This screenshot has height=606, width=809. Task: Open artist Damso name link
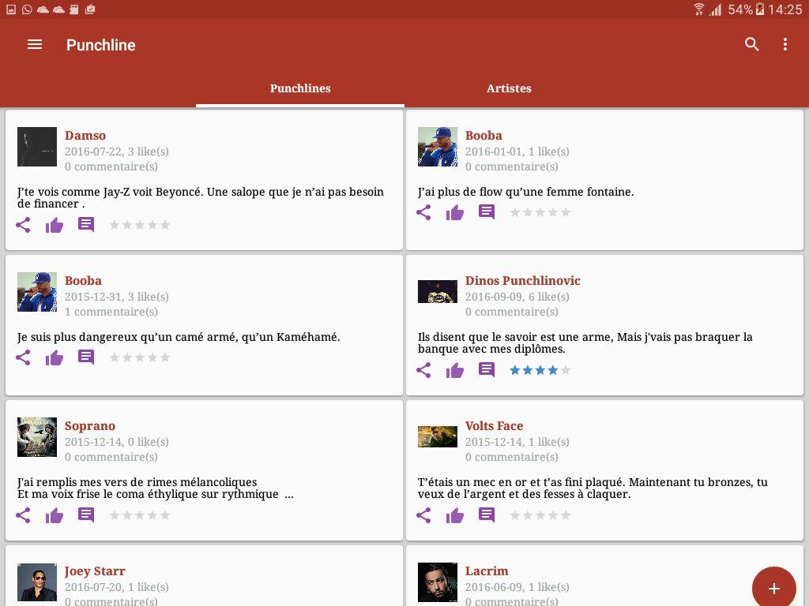pyautogui.click(x=85, y=136)
